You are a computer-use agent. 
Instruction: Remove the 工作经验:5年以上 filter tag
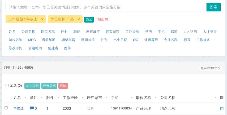click(x=42, y=19)
